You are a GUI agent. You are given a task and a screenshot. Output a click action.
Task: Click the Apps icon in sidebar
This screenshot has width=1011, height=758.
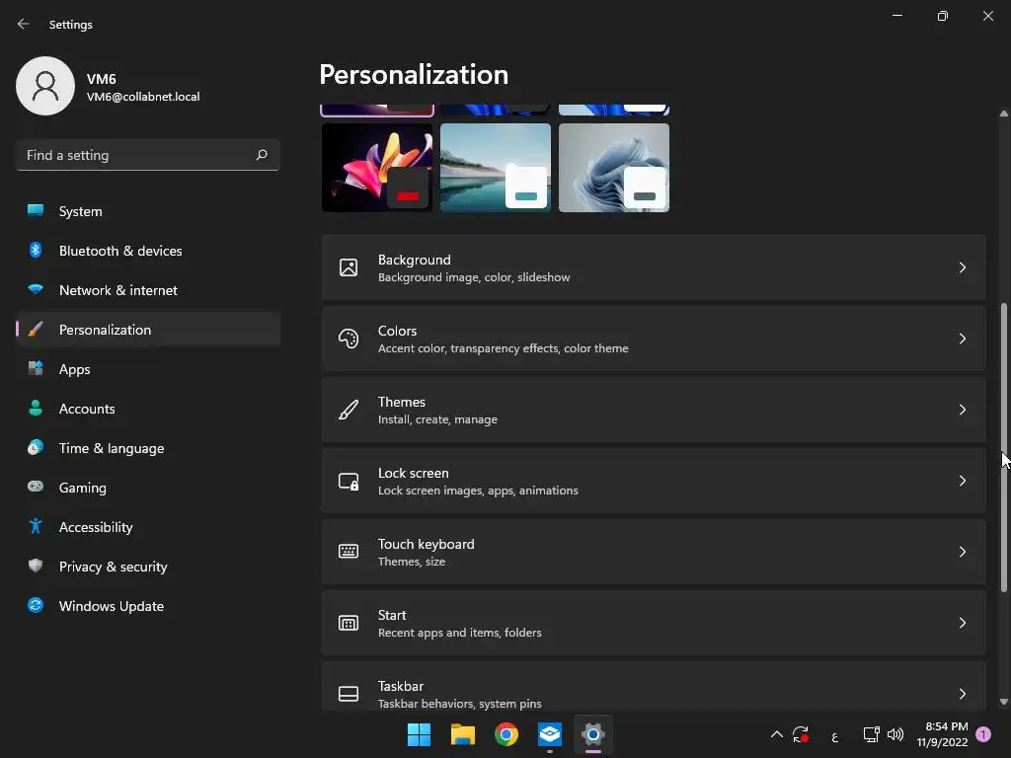tap(36, 369)
